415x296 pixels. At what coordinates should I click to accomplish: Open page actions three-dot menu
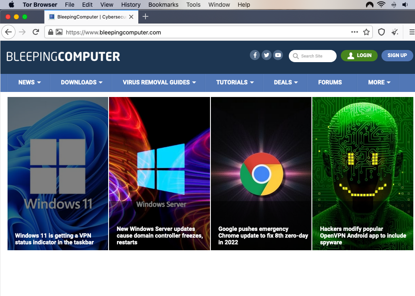(x=354, y=32)
